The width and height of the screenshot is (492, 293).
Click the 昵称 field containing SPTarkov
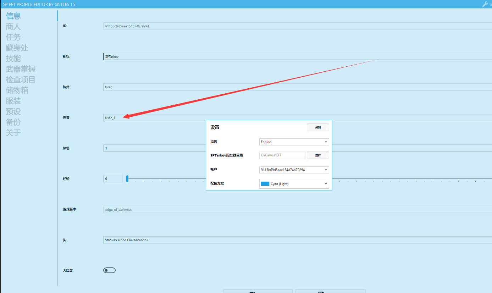pos(297,56)
